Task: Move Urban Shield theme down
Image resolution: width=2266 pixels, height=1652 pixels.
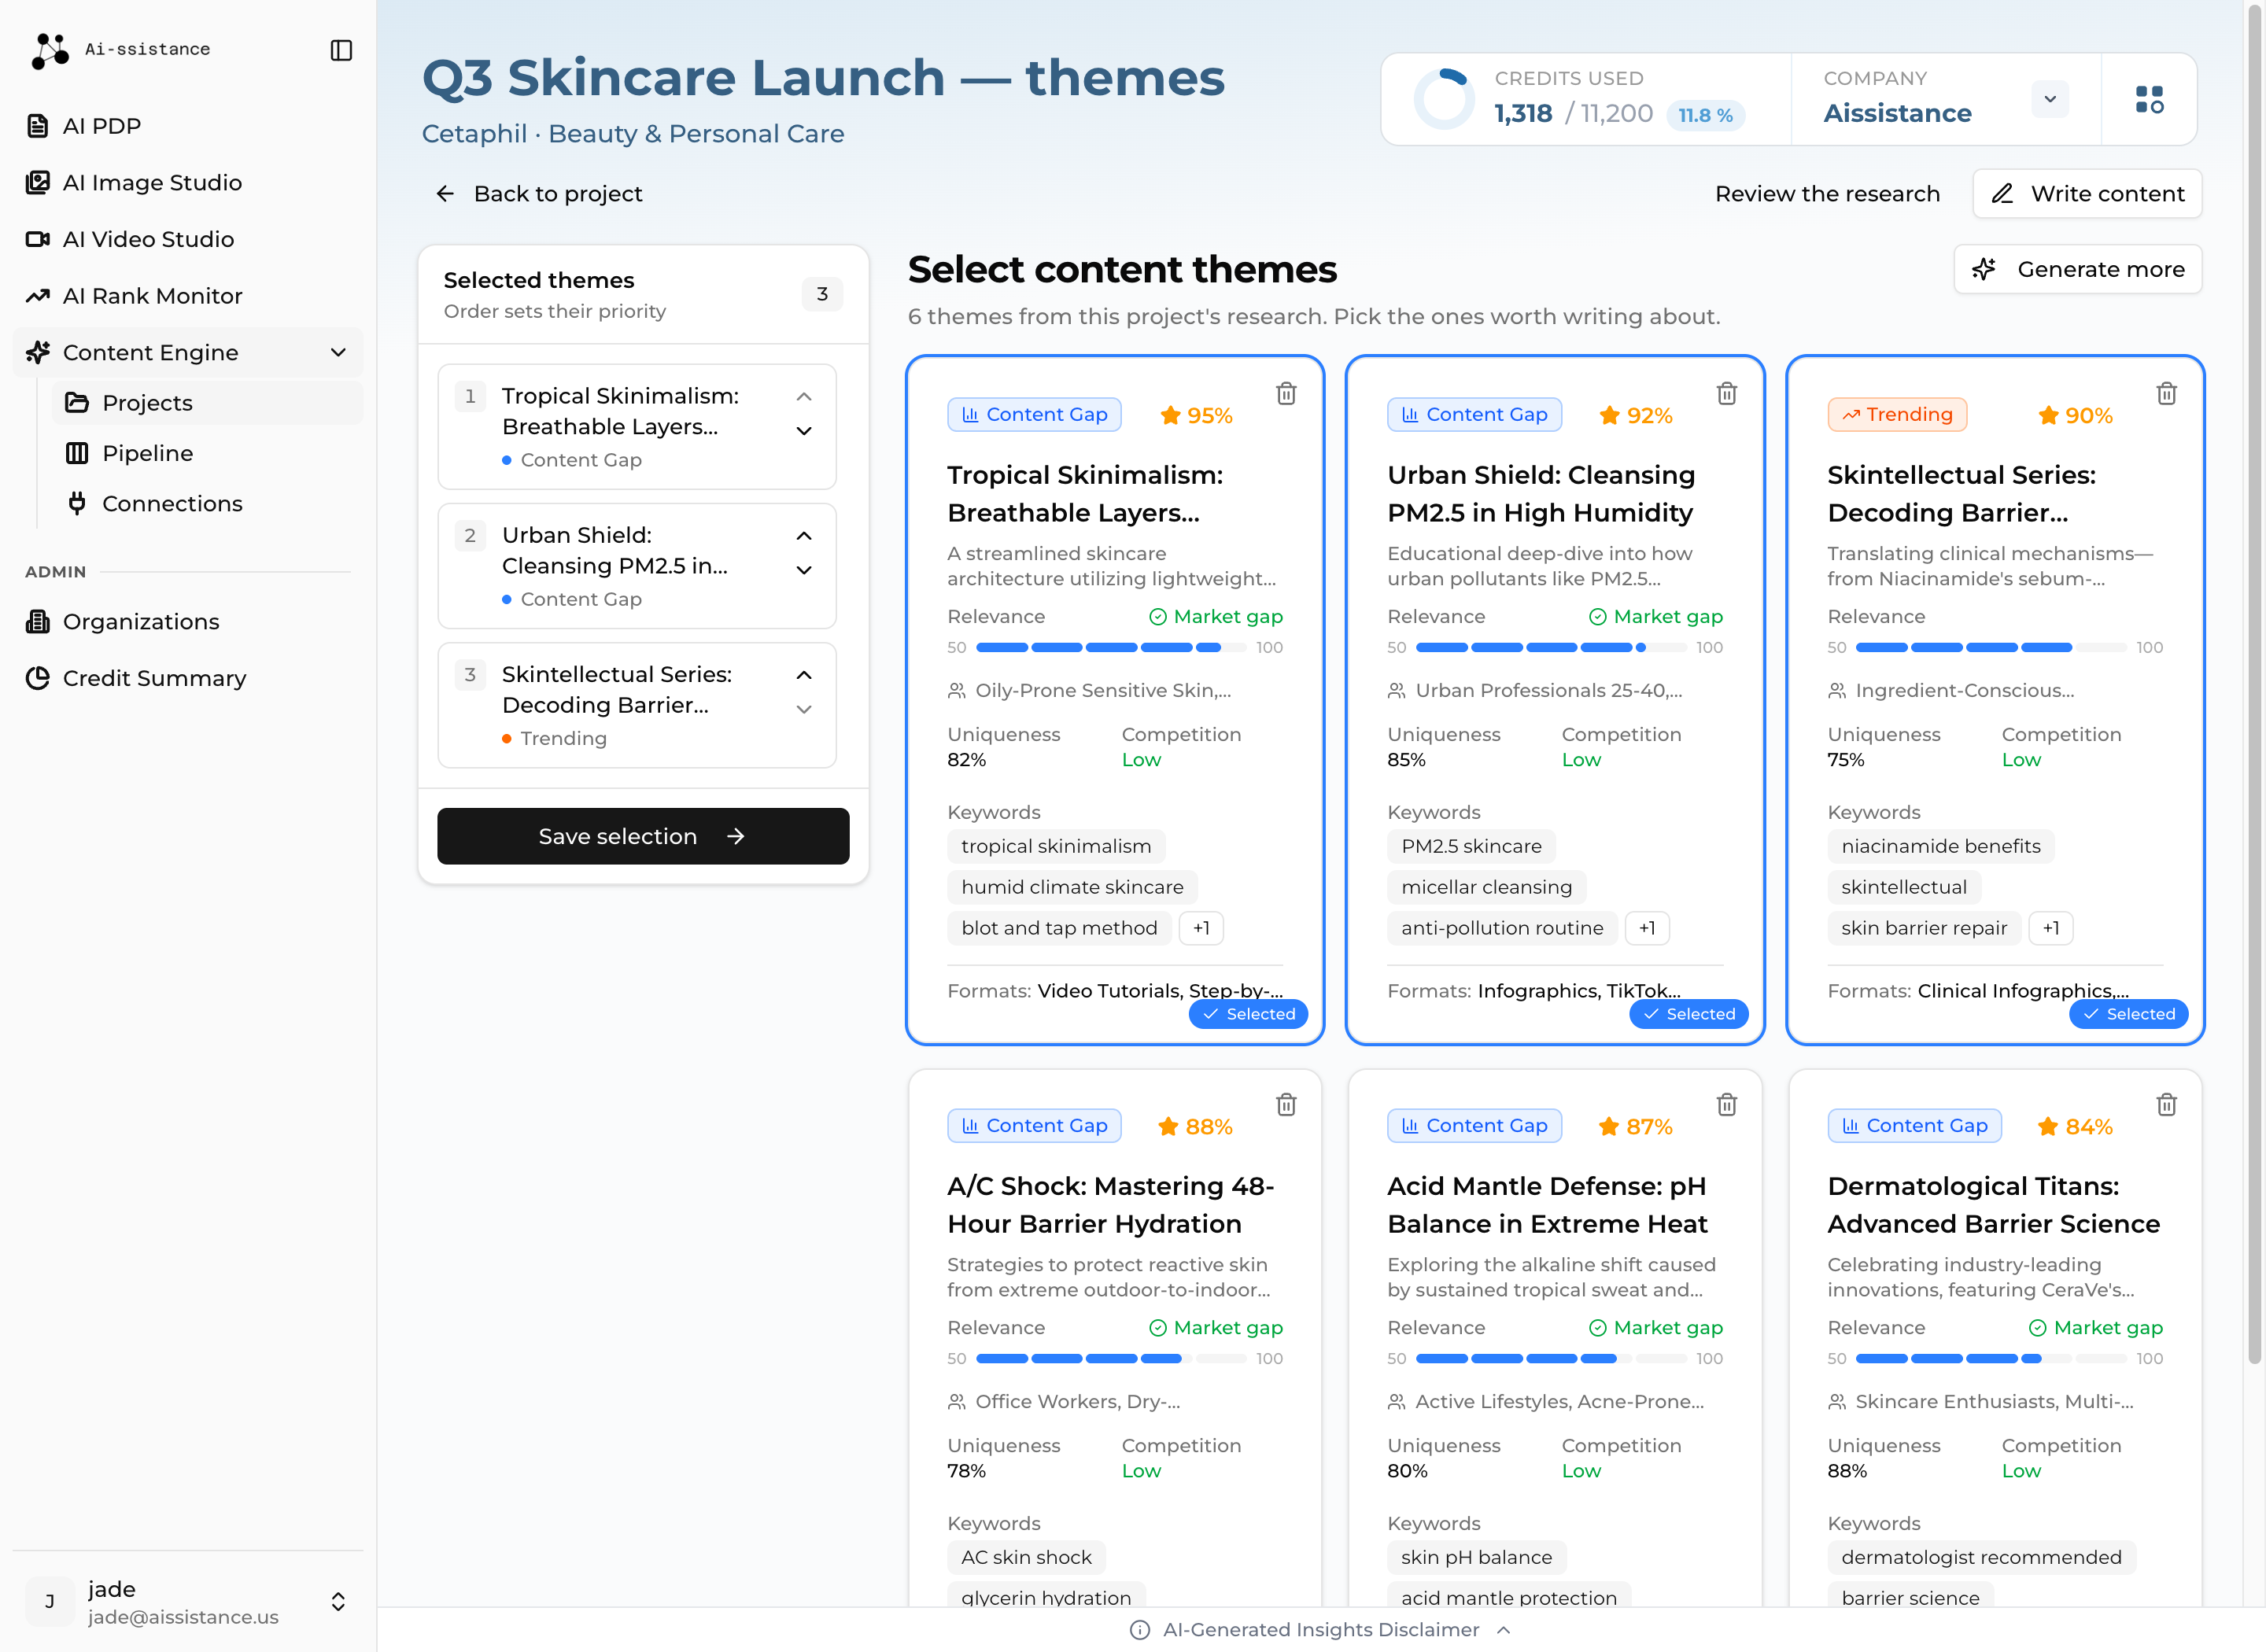Action: pos(804,570)
